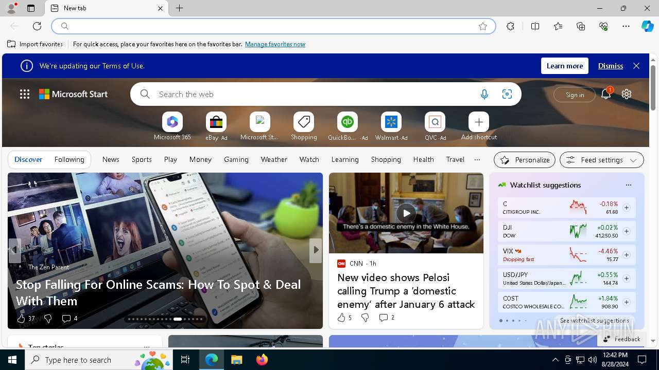Open File Explorer from the taskbar
The height and width of the screenshot is (370, 659).
(x=236, y=360)
